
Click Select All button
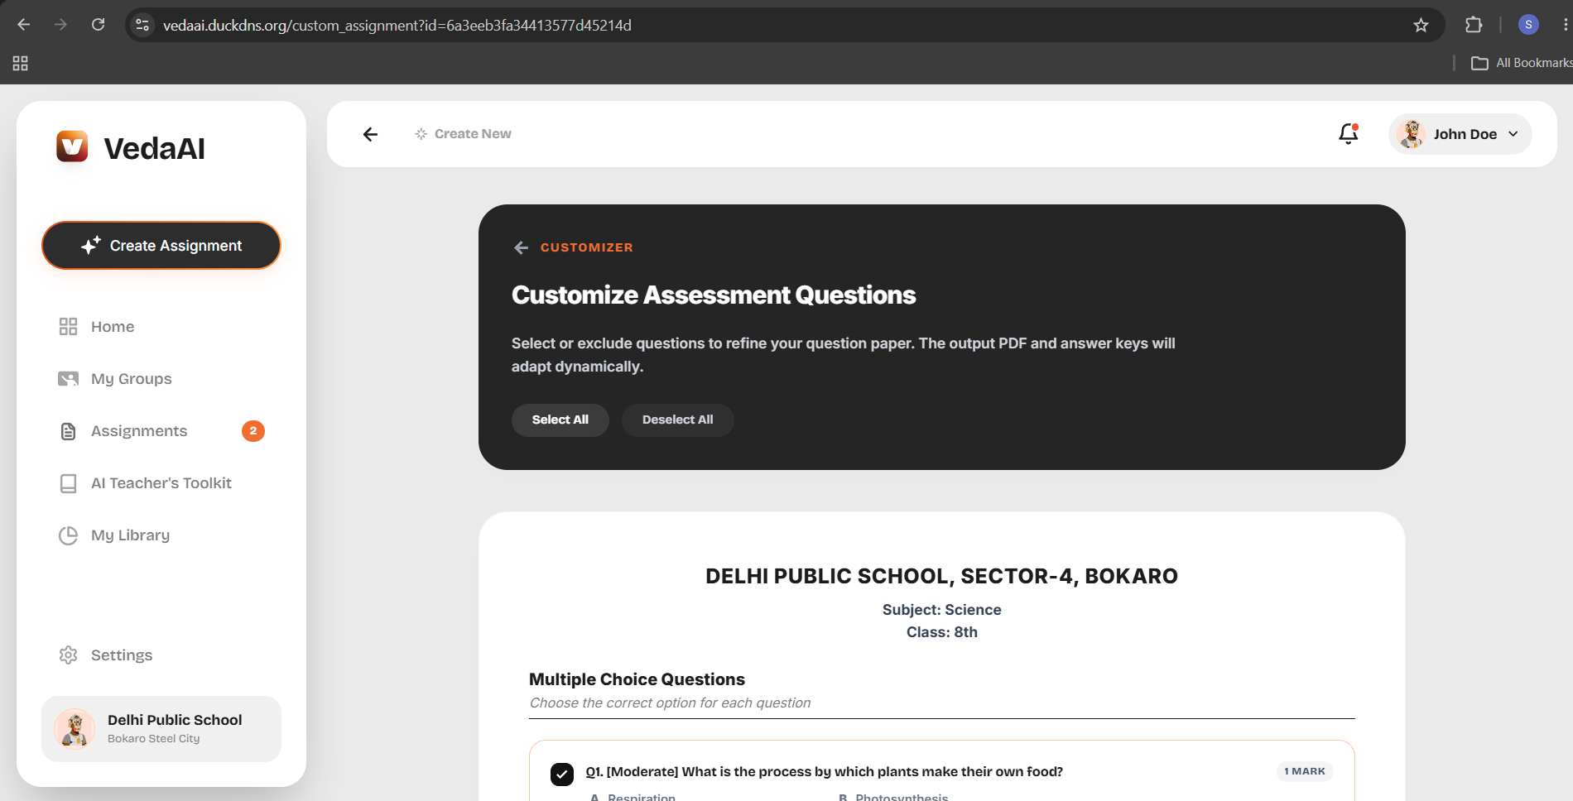560,420
